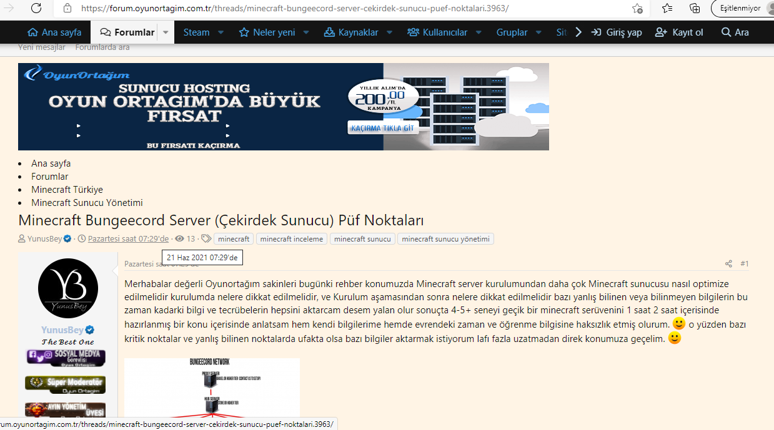Go to Ana sayfa in the top navigation bar
774x430 pixels.
[x=54, y=32]
